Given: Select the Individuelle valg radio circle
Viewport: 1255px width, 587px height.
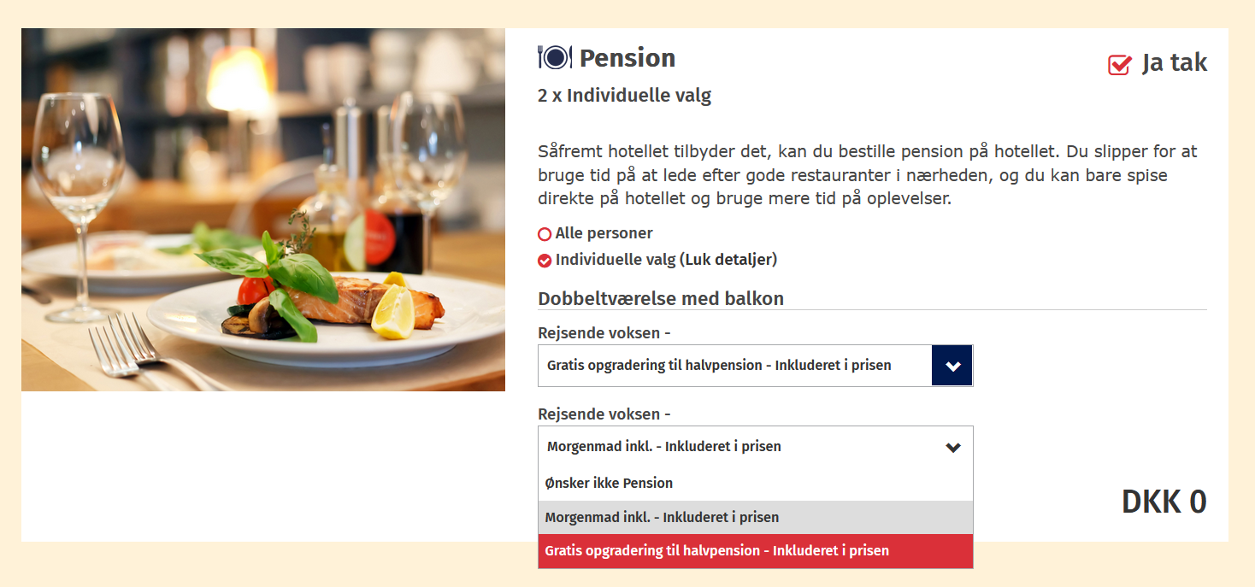Looking at the screenshot, I should [x=545, y=261].
